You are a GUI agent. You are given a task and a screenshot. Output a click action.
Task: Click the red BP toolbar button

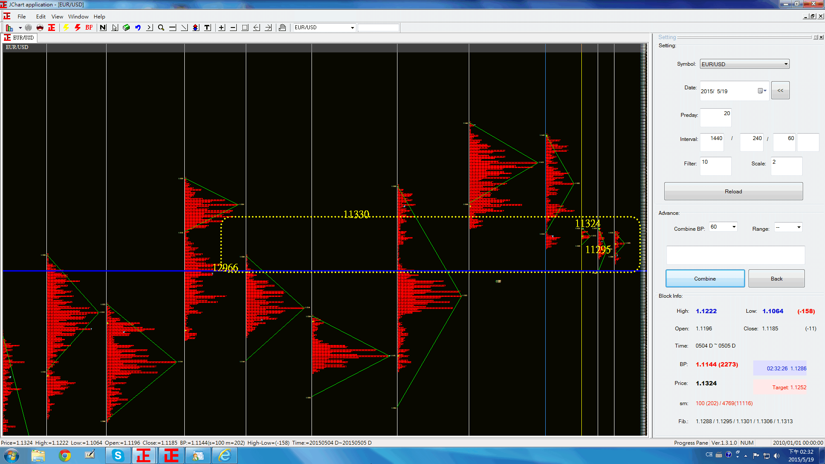tap(89, 27)
